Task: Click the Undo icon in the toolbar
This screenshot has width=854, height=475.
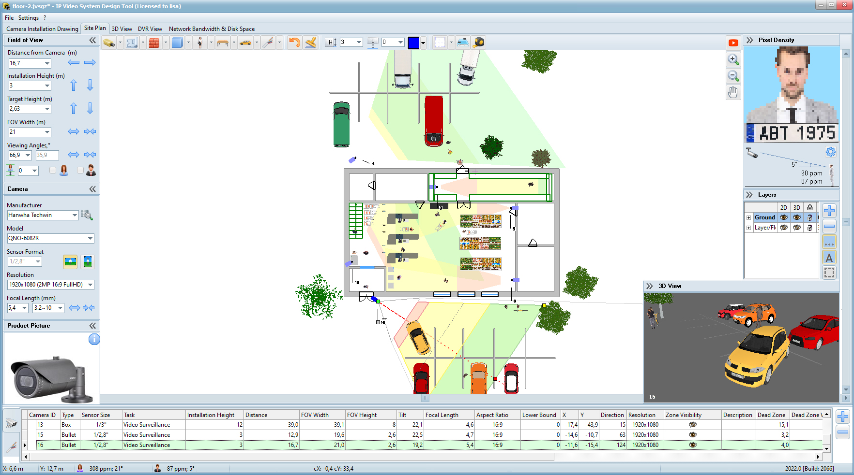Action: coord(294,43)
